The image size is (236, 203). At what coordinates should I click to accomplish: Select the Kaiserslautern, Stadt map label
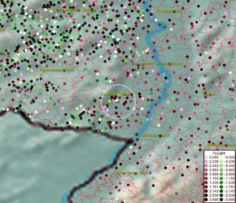(57, 70)
